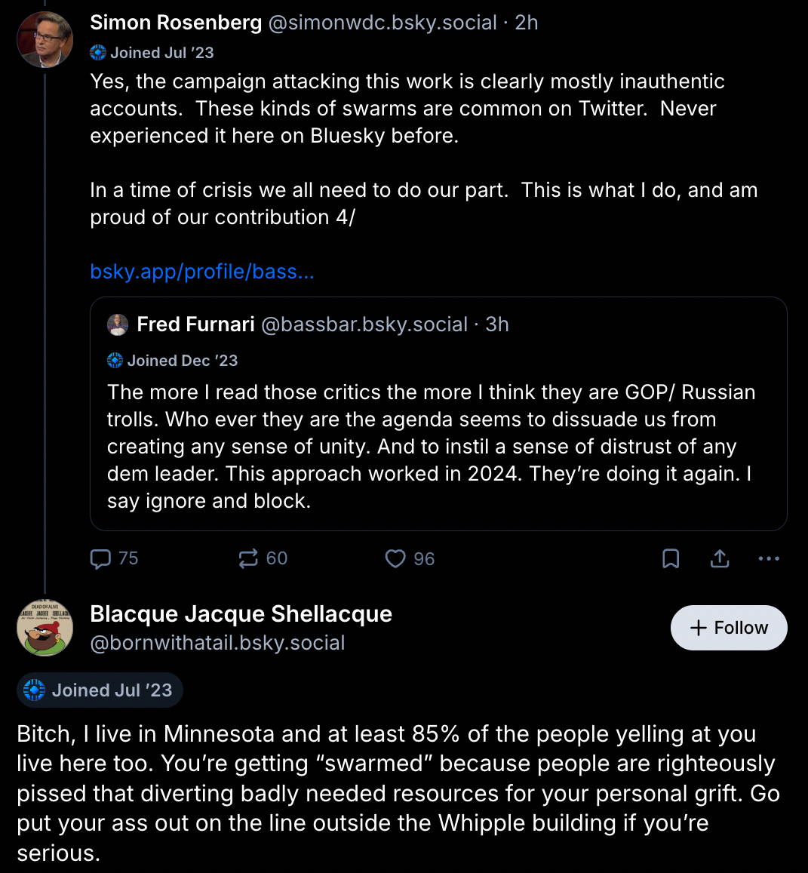The height and width of the screenshot is (873, 808).
Task: Open Simon Rosenberg's profile name
Action: (x=175, y=23)
